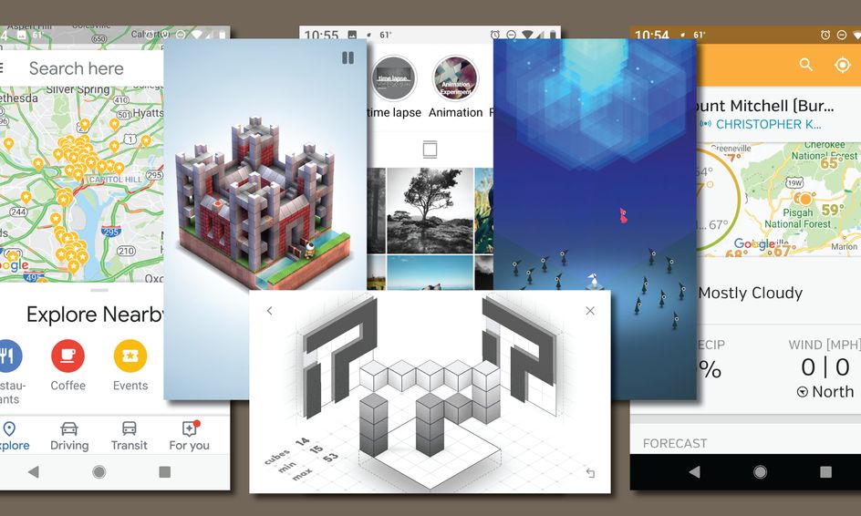The image size is (861, 516).
Task: Click the Mostly Cloudy condition text
Action: point(751,293)
